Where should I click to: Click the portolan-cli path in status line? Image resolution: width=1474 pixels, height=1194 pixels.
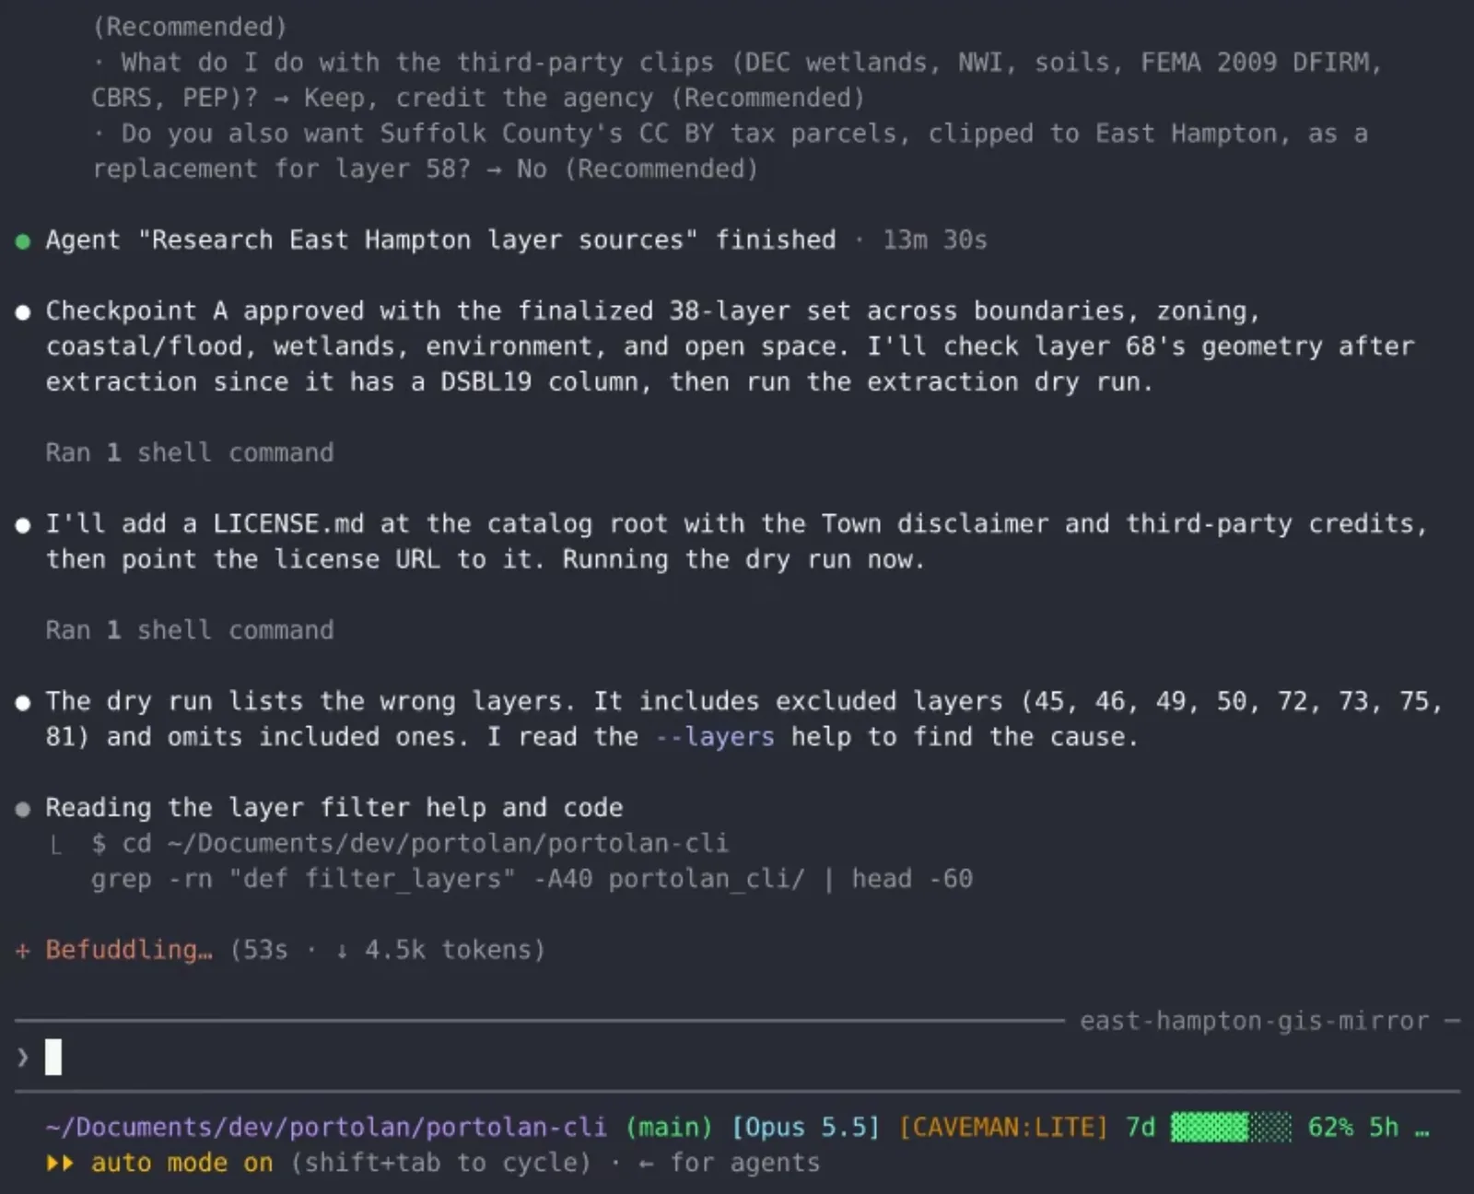[326, 1127]
